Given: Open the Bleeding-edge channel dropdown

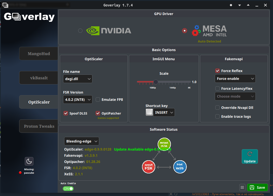Looking at the screenshot, I should (82, 141).
